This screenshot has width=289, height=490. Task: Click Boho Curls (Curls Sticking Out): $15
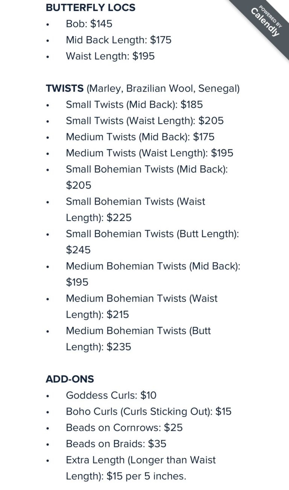pos(148,412)
